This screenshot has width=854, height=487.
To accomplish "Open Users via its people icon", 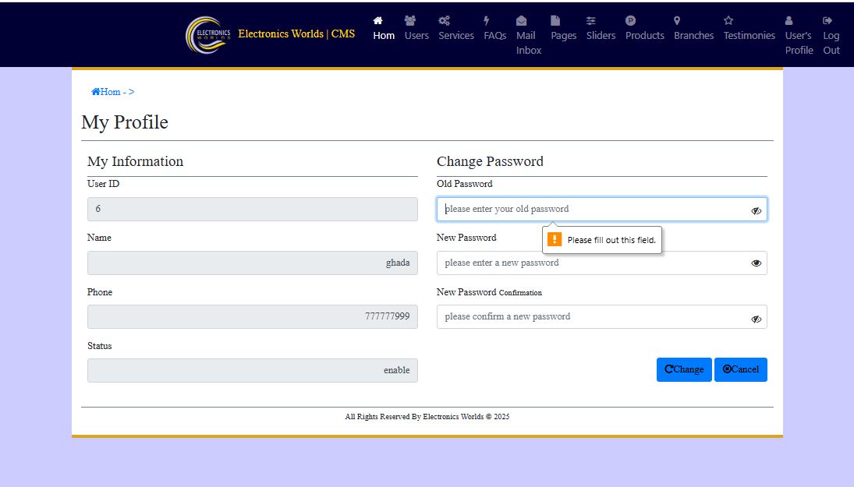I will click(x=410, y=21).
